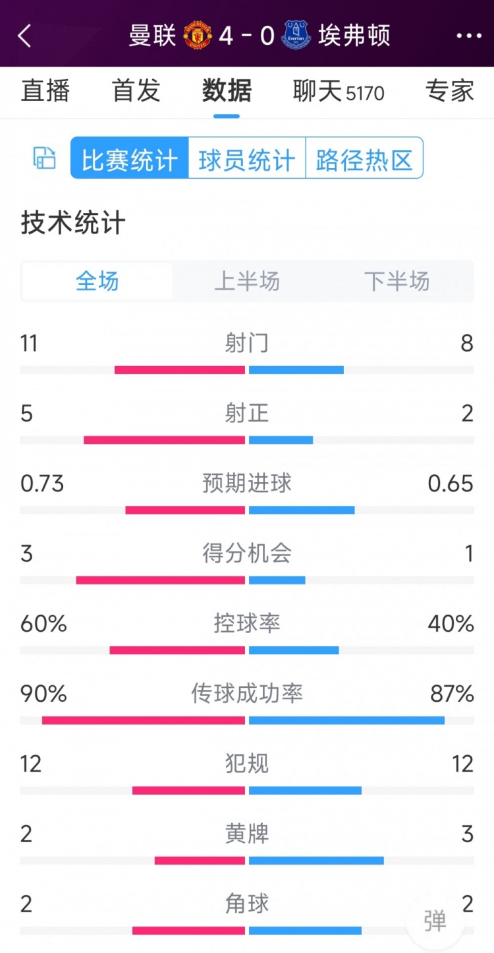Tap the 埃弗顿 team name
Screen dimensions: 494x953
point(354,36)
